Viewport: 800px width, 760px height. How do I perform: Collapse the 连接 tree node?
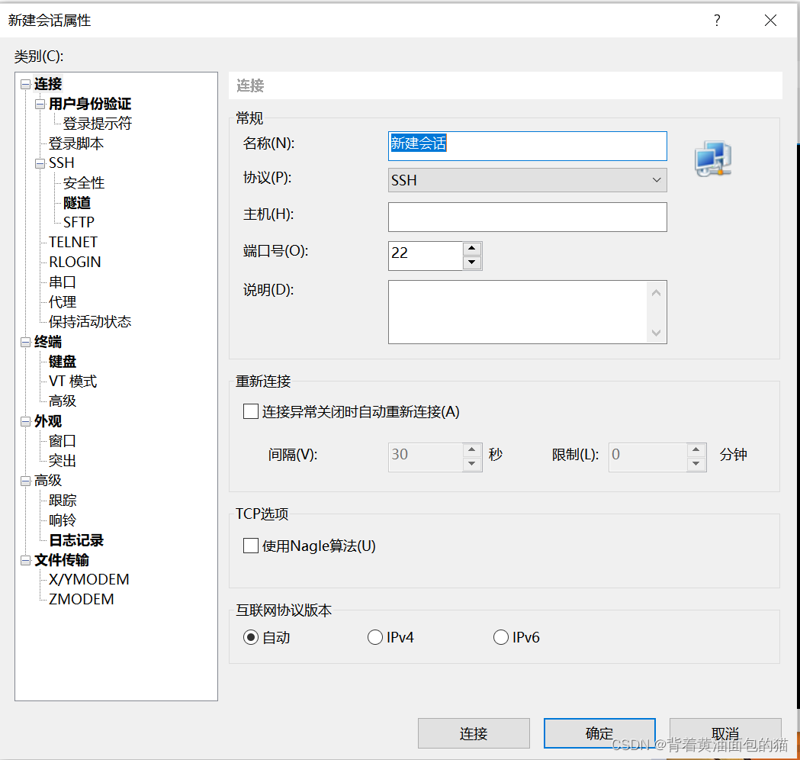click(25, 84)
